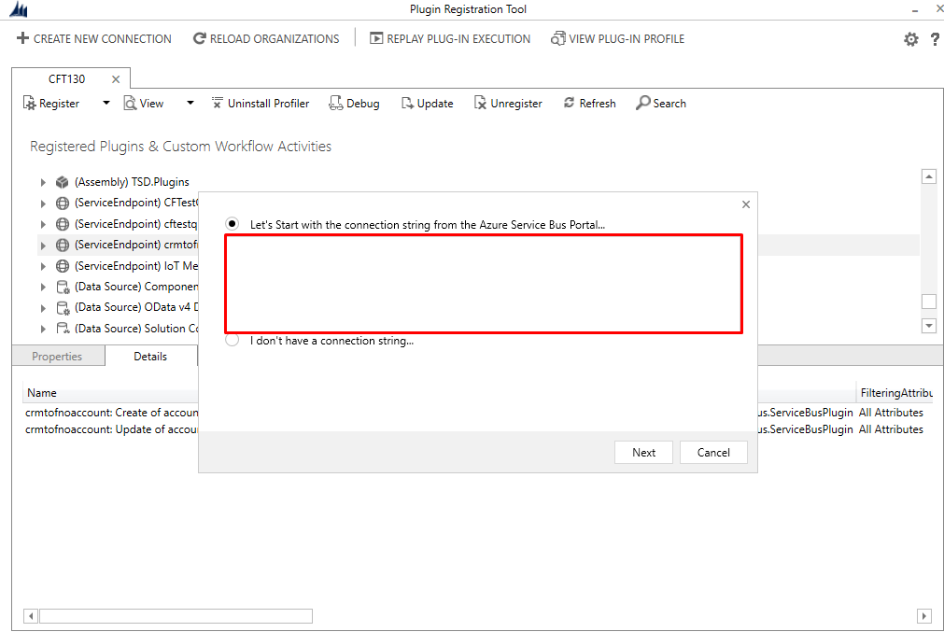Click the Unregister label in the toolbar
Image resolution: width=944 pixels, height=632 pixels.
pos(516,104)
